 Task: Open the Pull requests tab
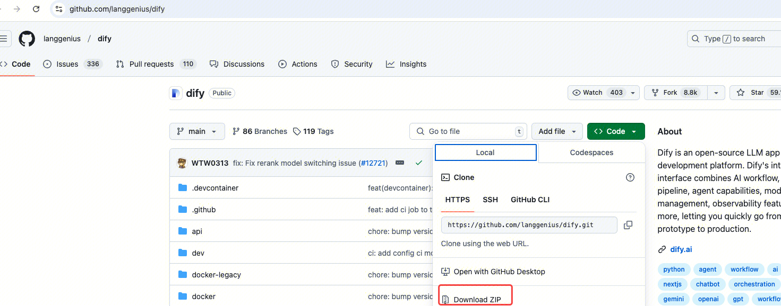156,64
